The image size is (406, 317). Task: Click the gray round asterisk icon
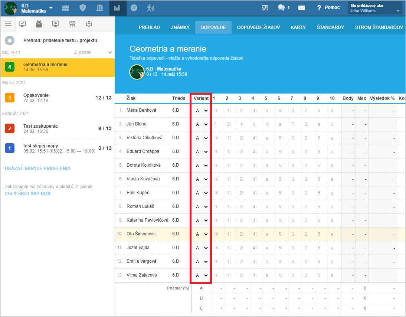(10, 40)
